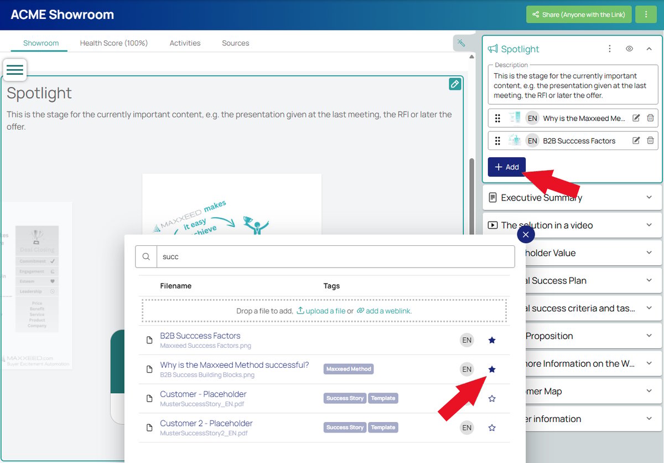Click 'Success Story' tag on Customer 2 - Placeholder
This screenshot has width=664, height=463.
coord(345,428)
